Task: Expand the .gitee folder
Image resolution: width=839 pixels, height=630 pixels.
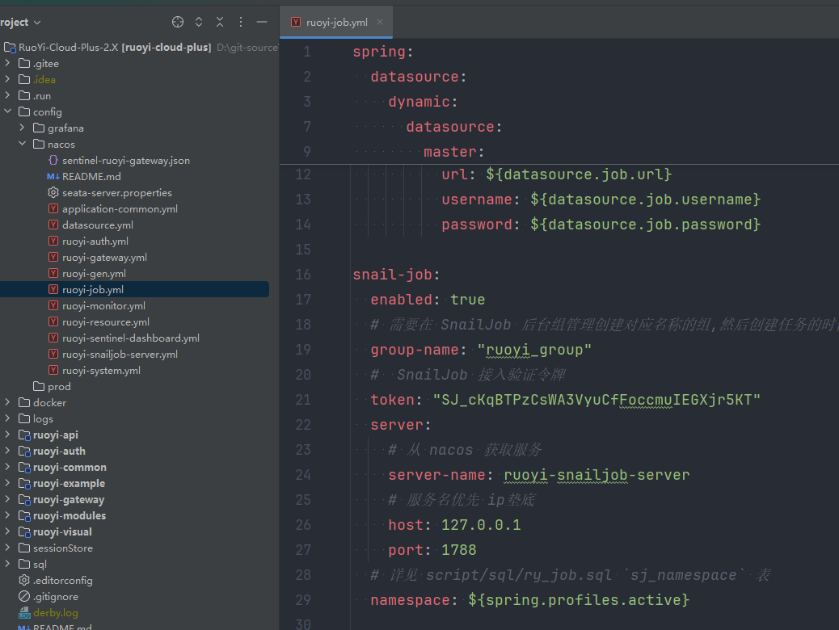Action: coord(7,63)
